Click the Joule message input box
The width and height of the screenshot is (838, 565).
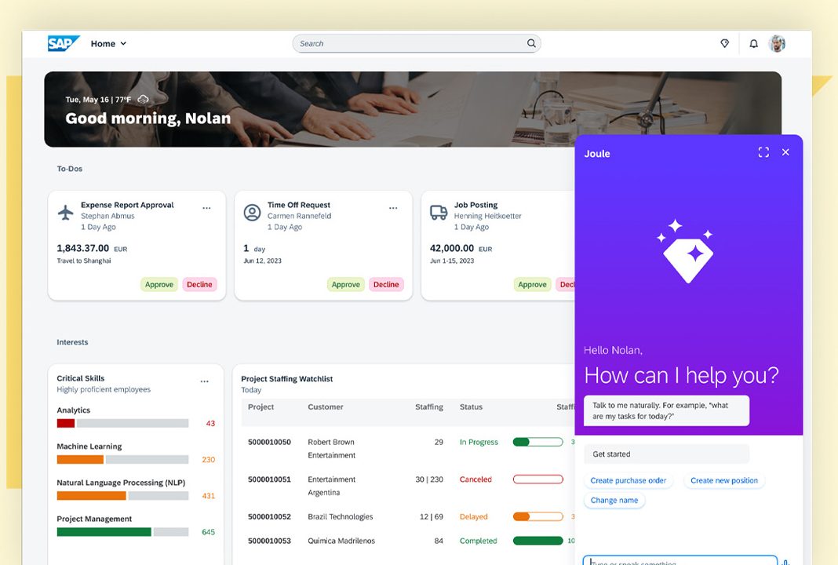click(x=680, y=561)
